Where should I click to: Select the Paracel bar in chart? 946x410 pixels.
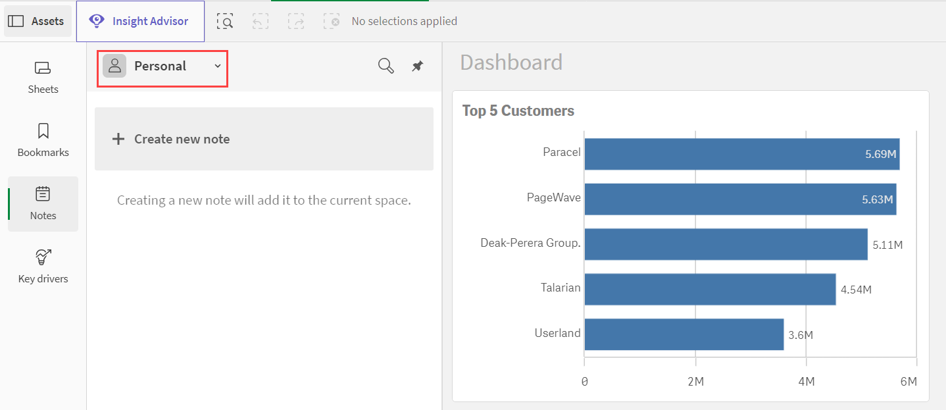[x=741, y=154]
